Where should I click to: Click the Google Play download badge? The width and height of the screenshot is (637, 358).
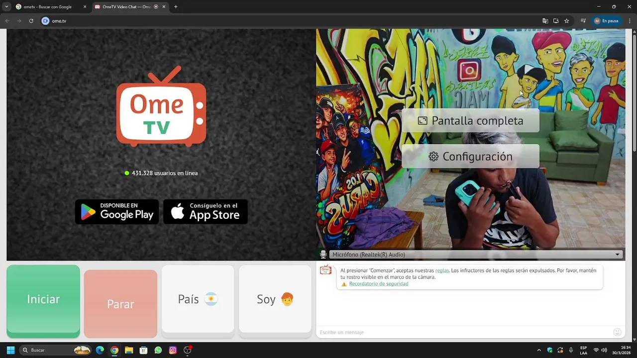117,212
